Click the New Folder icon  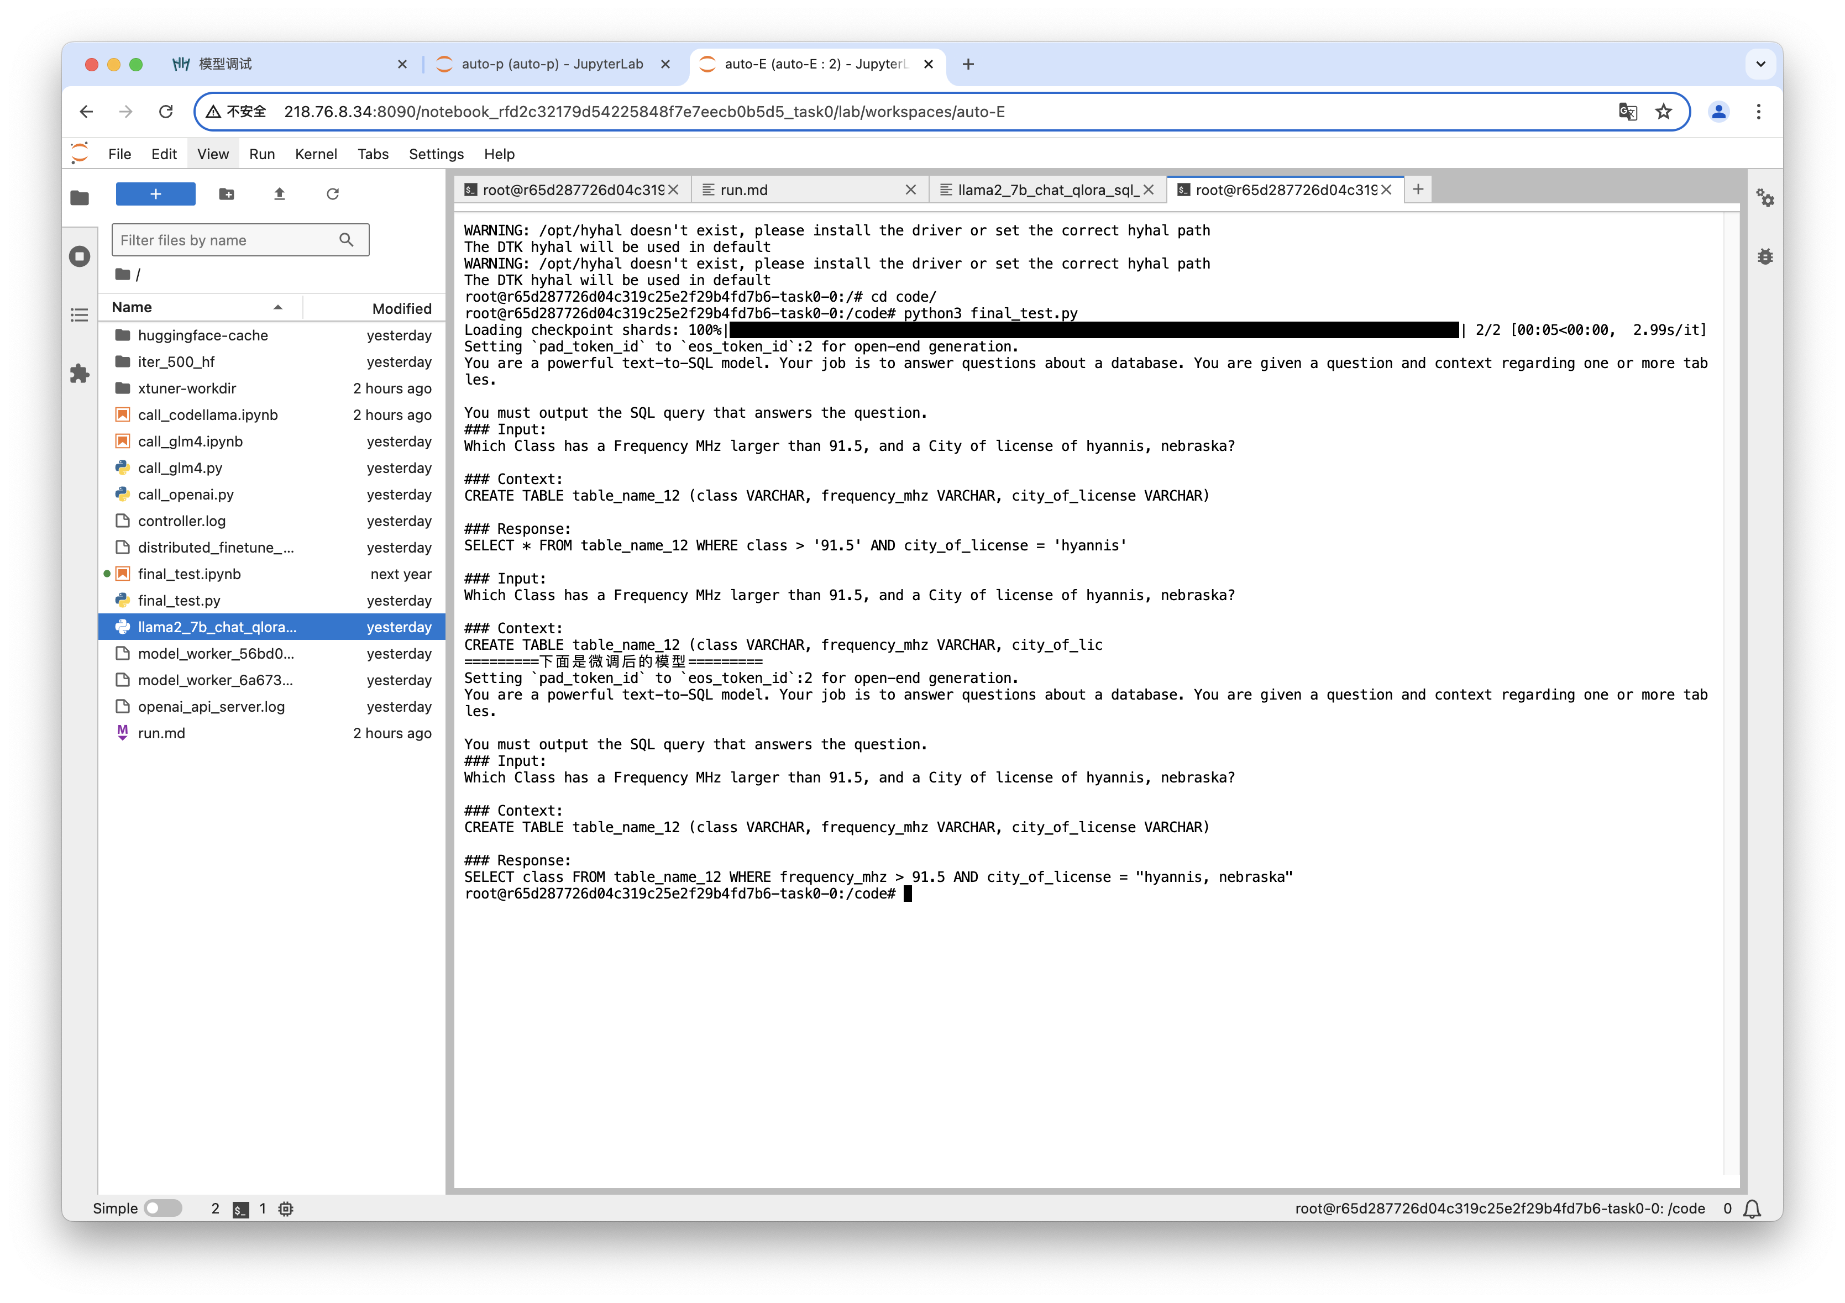coord(227,193)
